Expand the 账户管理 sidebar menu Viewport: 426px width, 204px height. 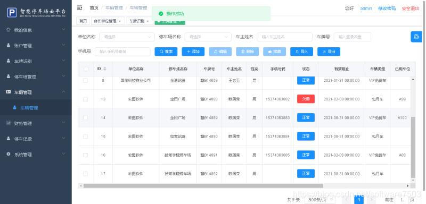(63, 45)
